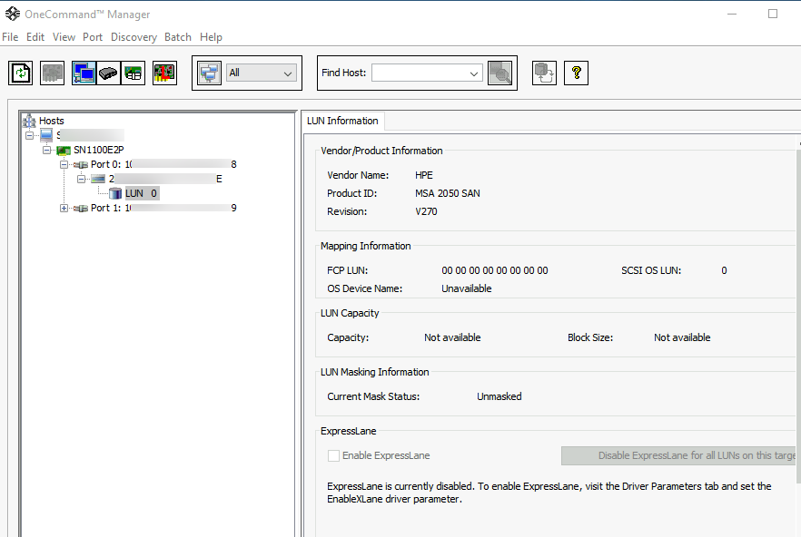This screenshot has height=537, width=801.
Task: Select the black device icon in toolbar
Action: click(108, 73)
